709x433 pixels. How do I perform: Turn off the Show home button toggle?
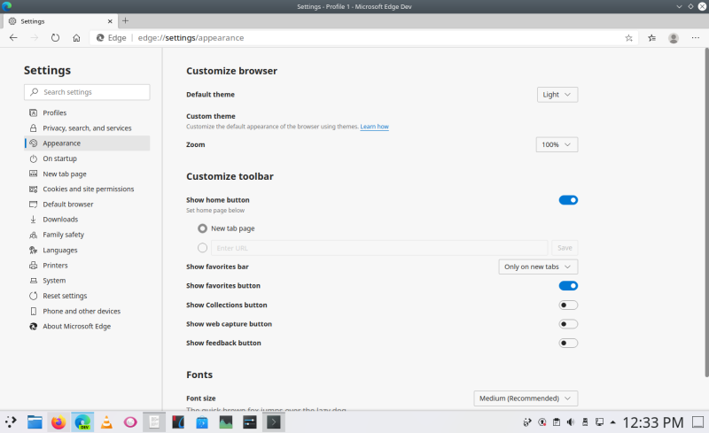[568, 200]
